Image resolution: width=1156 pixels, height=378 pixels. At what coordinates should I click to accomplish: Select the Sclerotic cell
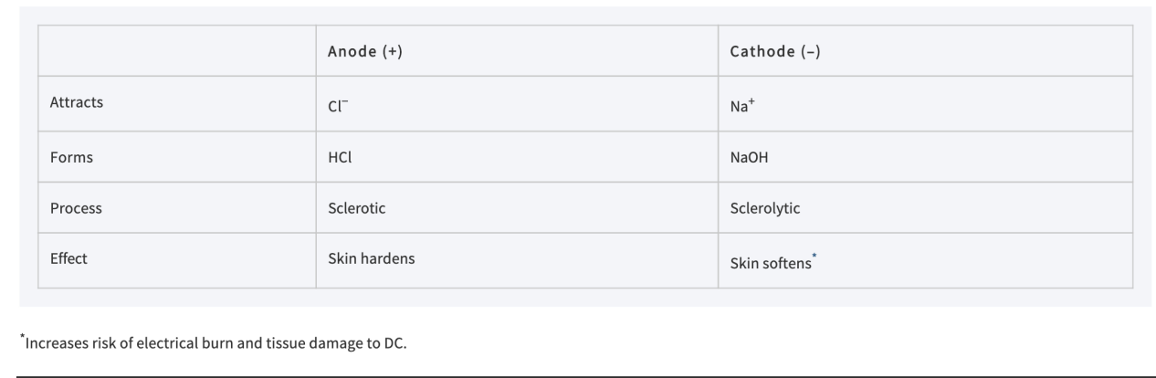tap(356, 208)
